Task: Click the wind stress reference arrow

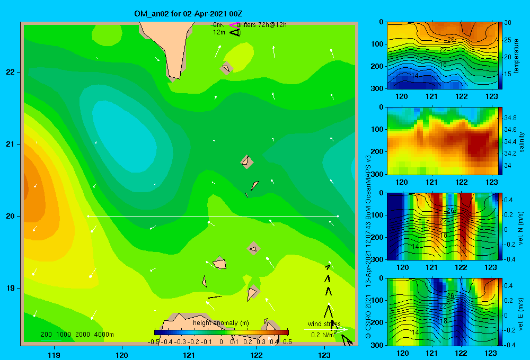Action: pyautogui.click(x=325, y=329)
